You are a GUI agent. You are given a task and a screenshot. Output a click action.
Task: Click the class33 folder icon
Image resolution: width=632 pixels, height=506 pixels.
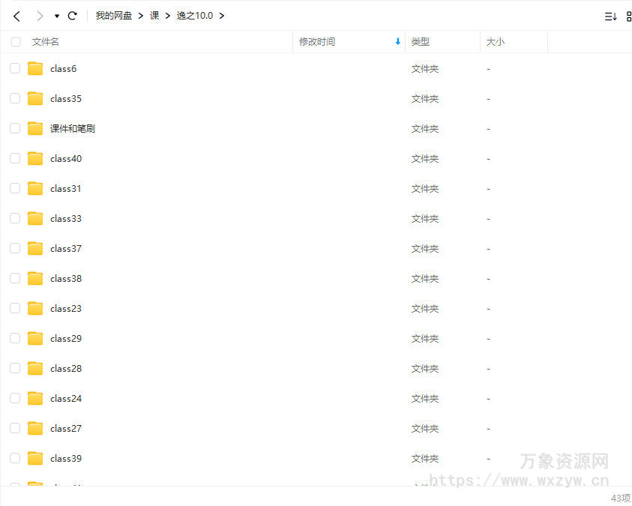click(x=34, y=218)
